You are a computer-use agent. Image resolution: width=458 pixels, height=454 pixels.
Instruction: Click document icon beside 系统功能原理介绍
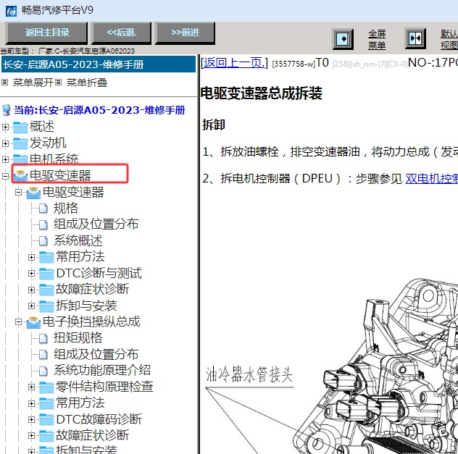[43, 371]
